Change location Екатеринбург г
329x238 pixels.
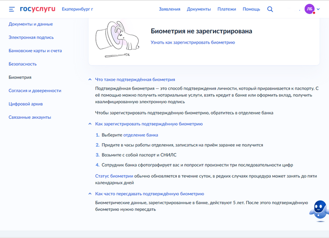pyautogui.click(x=78, y=9)
